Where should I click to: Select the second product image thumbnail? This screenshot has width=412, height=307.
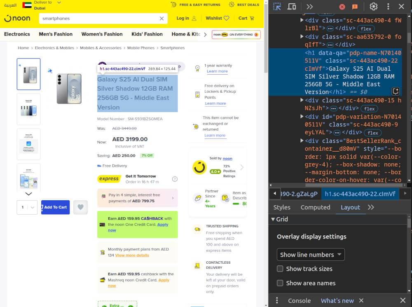(28, 109)
